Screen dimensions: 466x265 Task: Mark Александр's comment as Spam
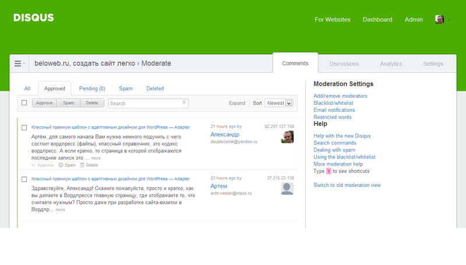tap(67, 165)
